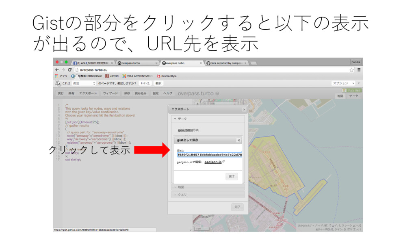Click the 翻訳 translate button
This screenshot has height=234, width=416.
158,83
